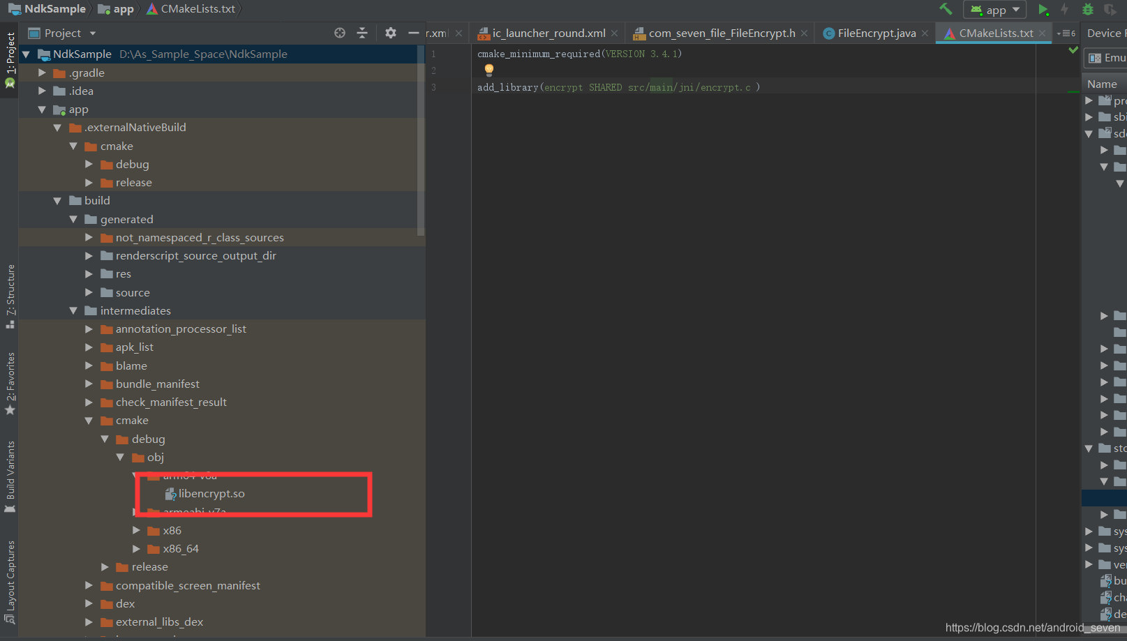The height and width of the screenshot is (641, 1127).
Task: Click the Name column header in Device Explorer
Action: (1102, 84)
